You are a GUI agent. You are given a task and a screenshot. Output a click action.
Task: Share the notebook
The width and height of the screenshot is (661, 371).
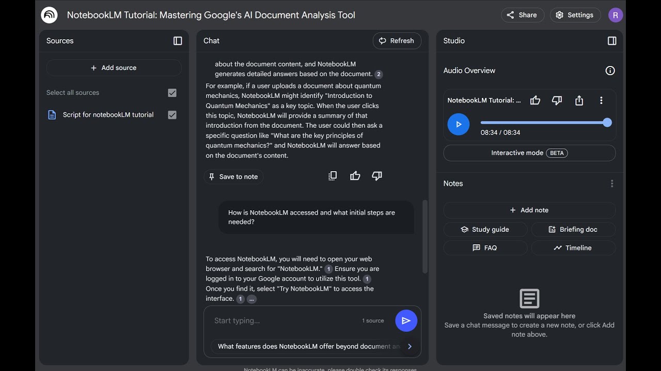pos(523,15)
